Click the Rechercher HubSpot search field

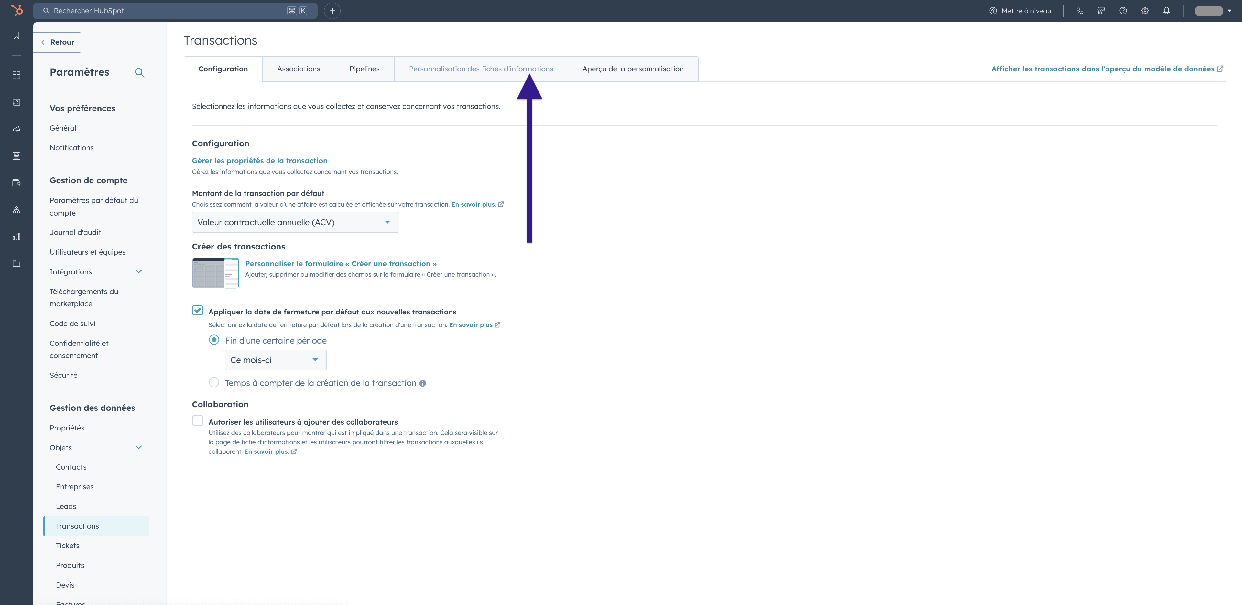coord(169,11)
